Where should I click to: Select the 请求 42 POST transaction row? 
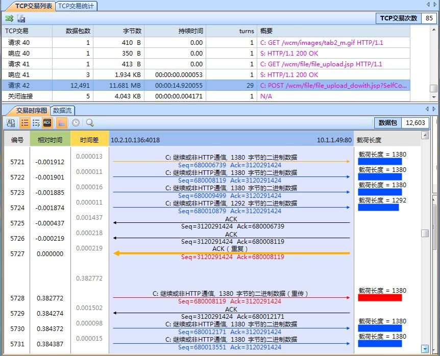pos(204,85)
